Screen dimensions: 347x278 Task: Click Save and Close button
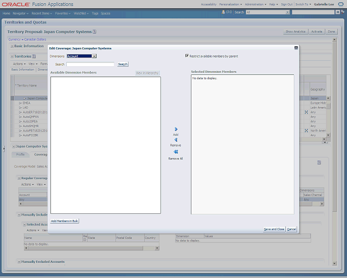pyautogui.click(x=274, y=229)
